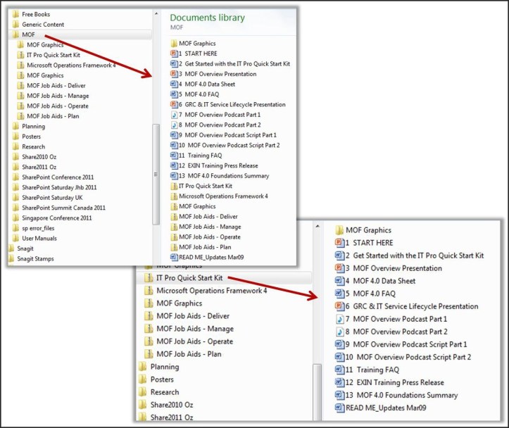
Task: Click PowerPoint icon of START HERE in Documents library
Action: tap(174, 53)
